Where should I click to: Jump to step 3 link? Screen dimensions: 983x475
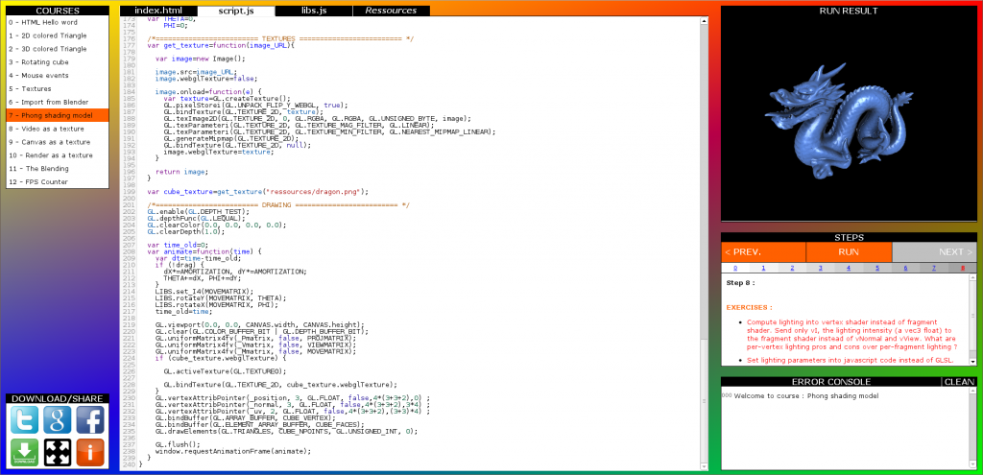820,268
